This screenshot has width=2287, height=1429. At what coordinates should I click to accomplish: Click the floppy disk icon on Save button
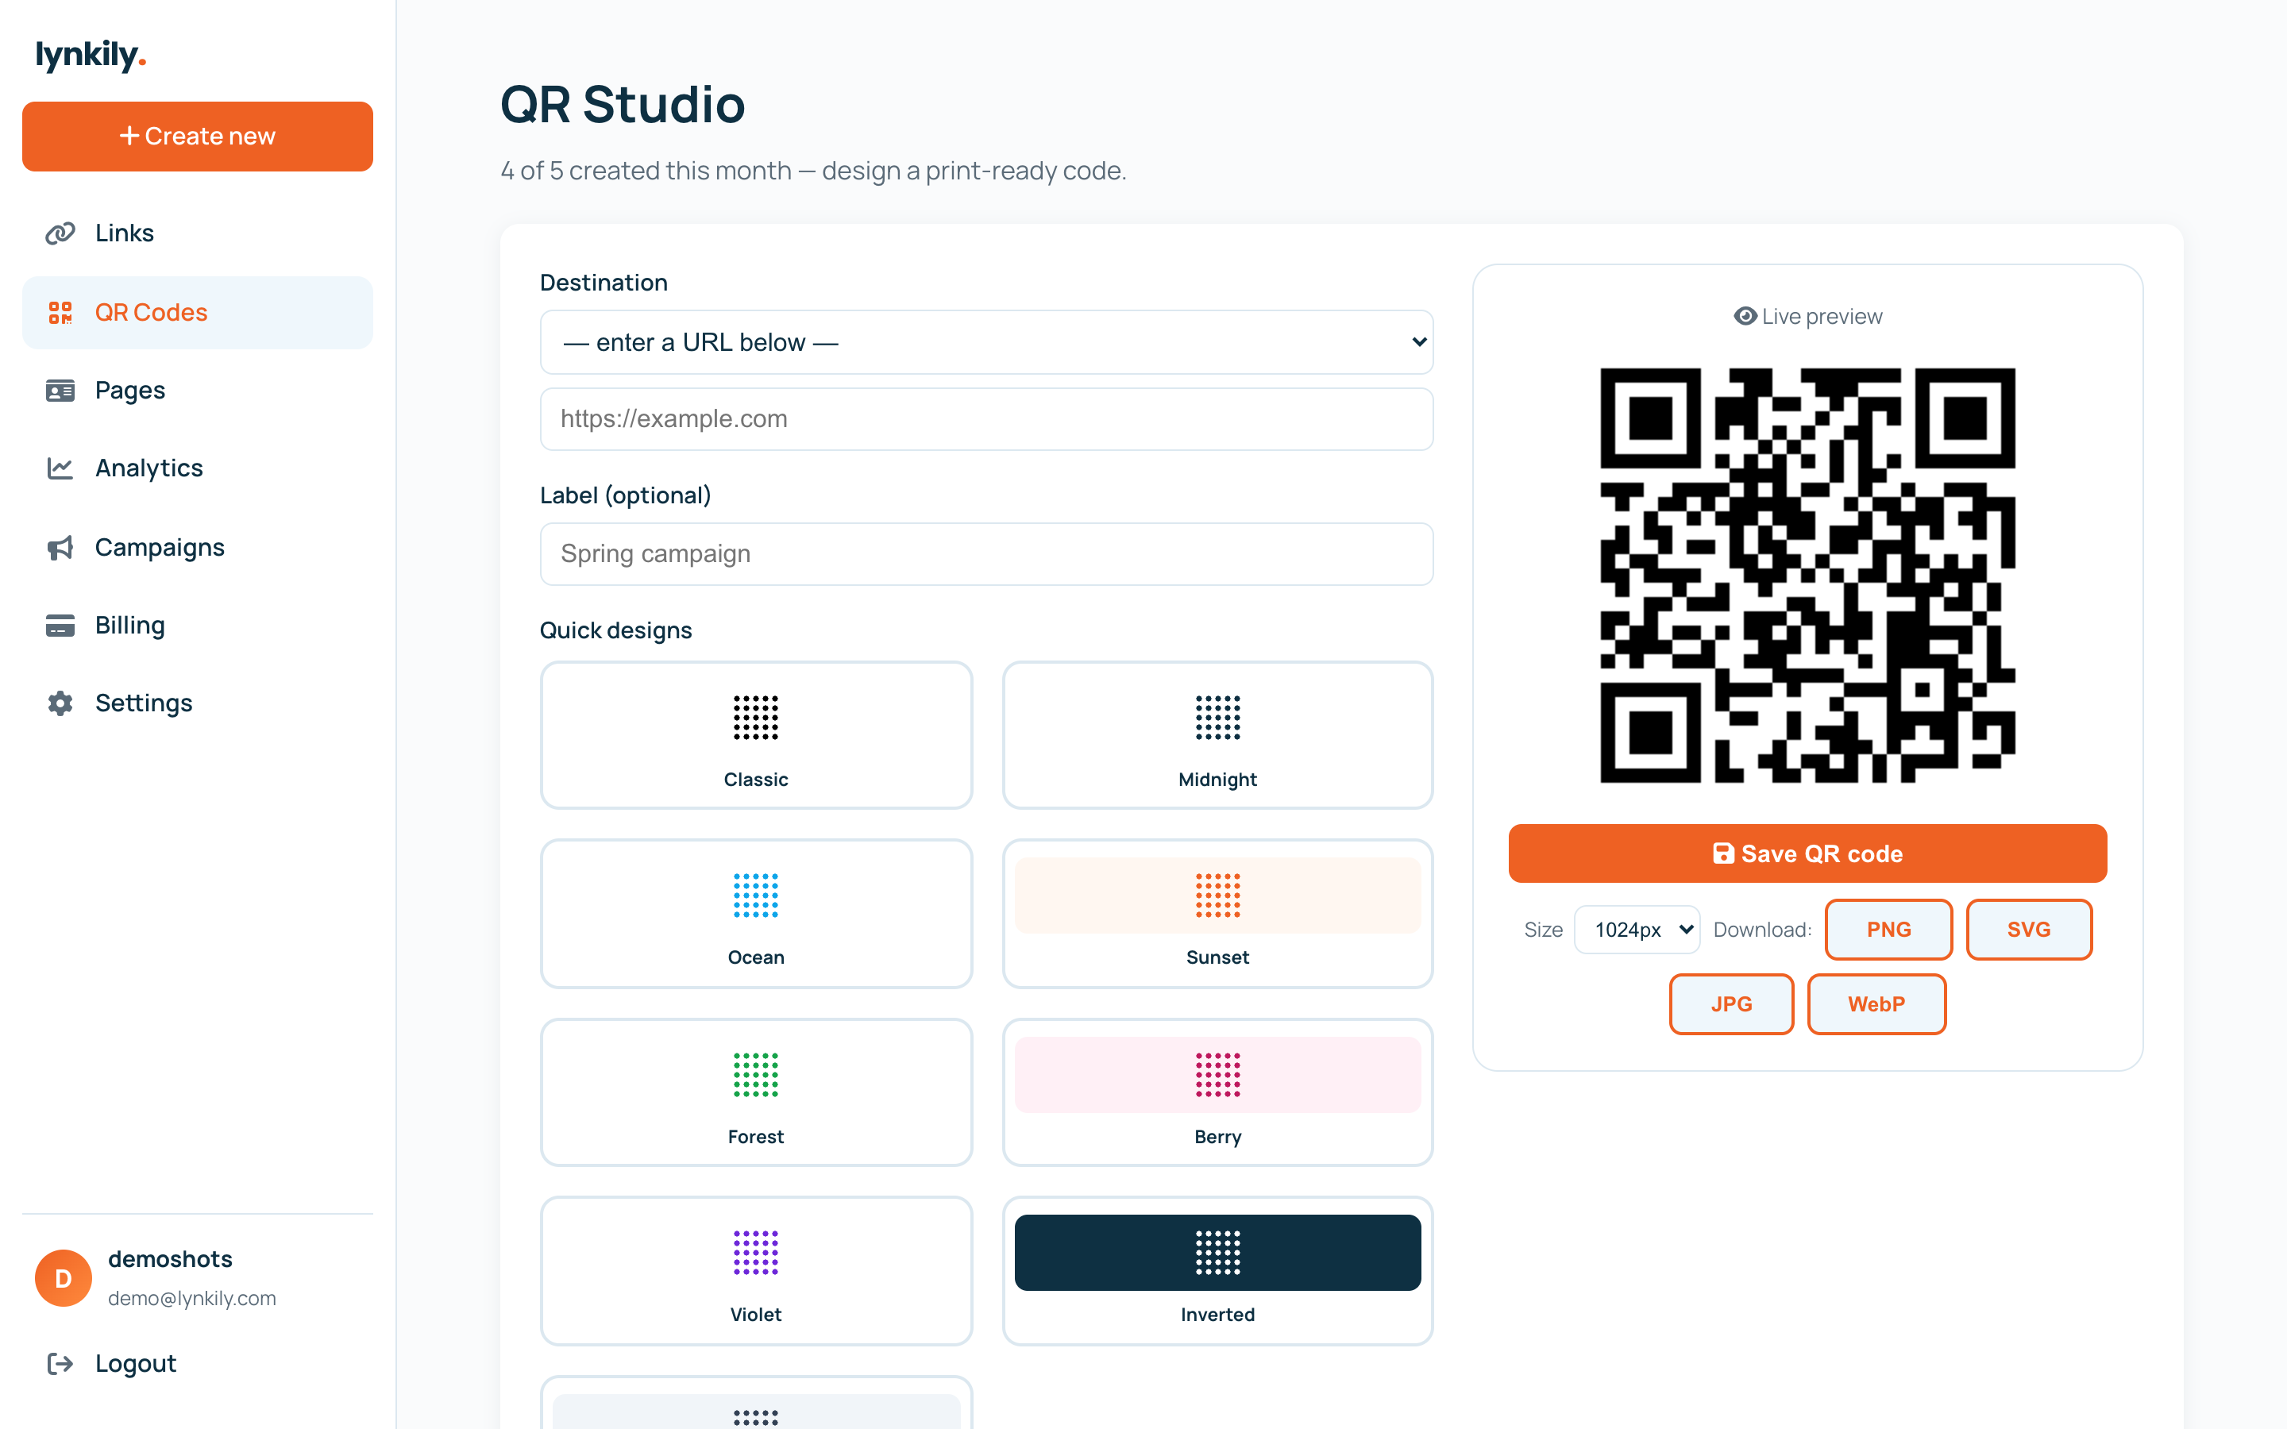pyautogui.click(x=1723, y=853)
